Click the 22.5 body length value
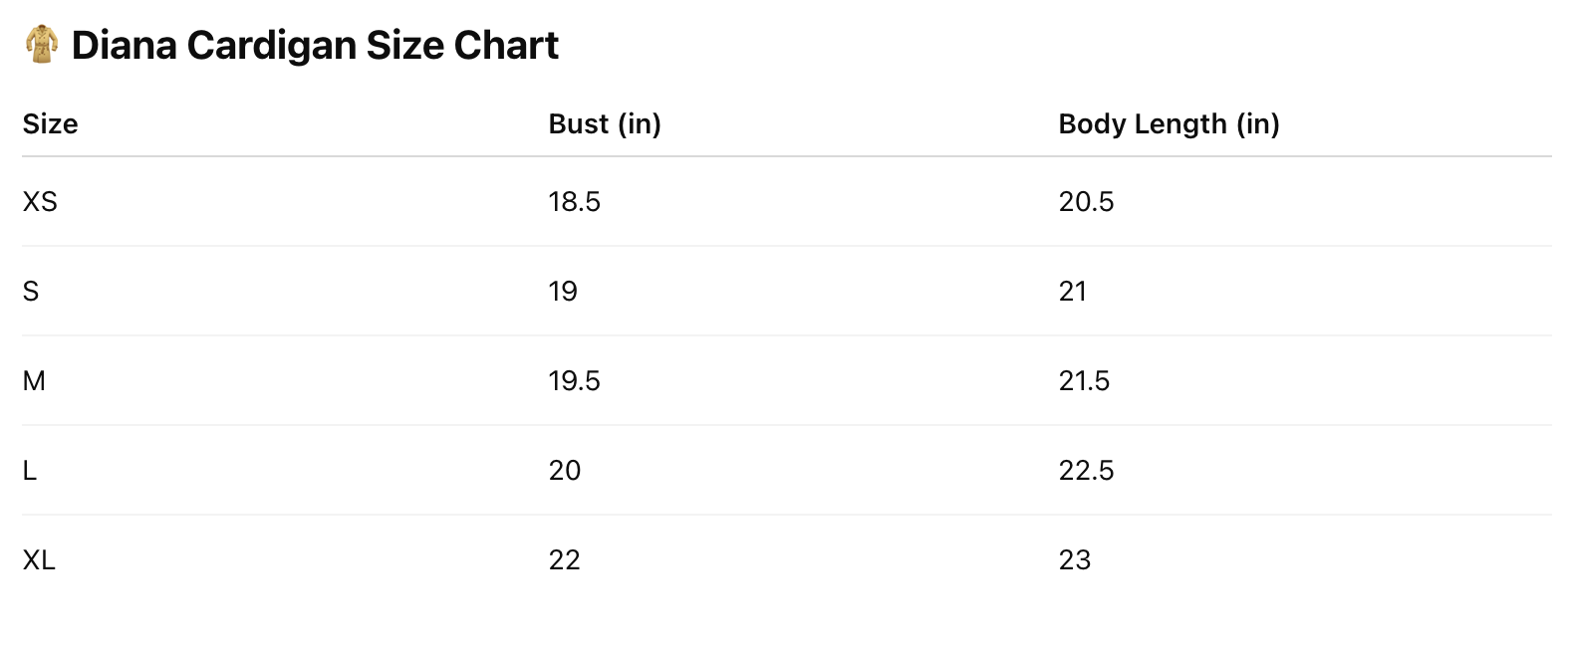This screenshot has width=1570, height=649. (1086, 471)
